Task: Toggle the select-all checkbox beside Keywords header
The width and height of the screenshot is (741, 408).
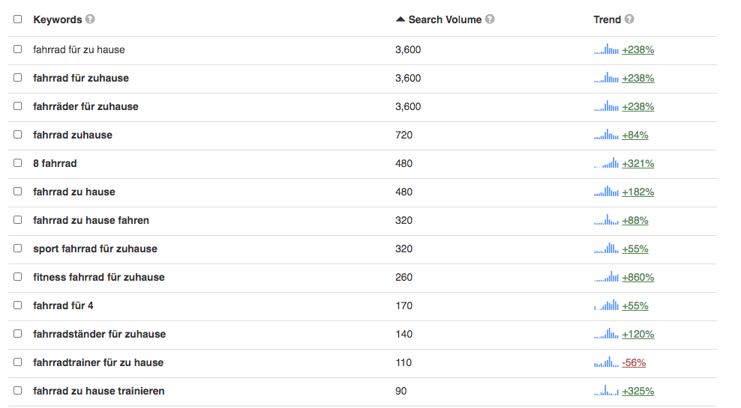Action: (x=17, y=19)
